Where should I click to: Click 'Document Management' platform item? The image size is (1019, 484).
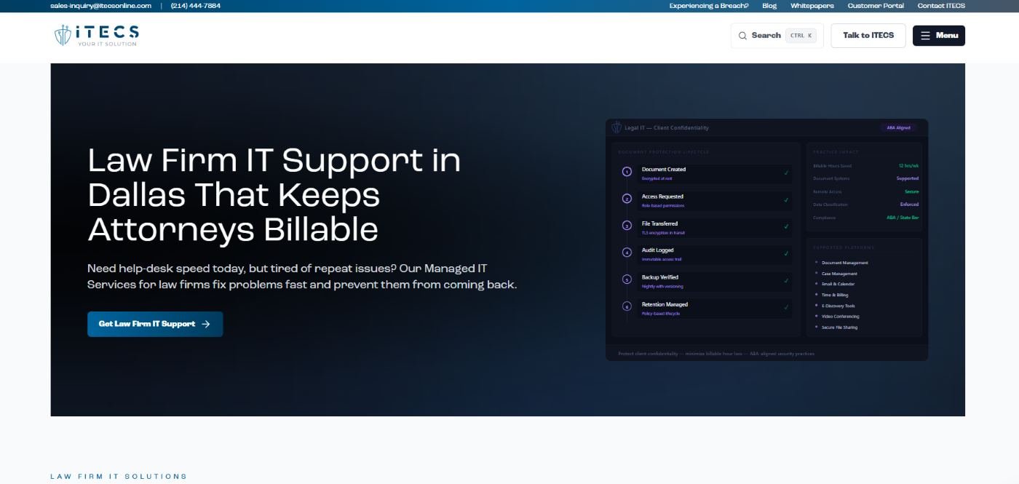844,263
